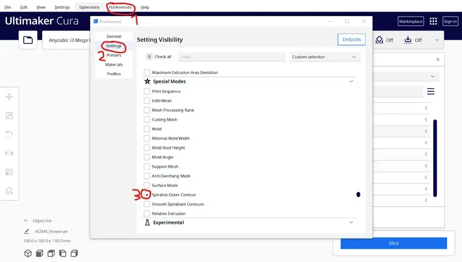The width and height of the screenshot is (462, 262).
Task: Open the profile dropdown in settings panel
Action: click(x=433, y=76)
